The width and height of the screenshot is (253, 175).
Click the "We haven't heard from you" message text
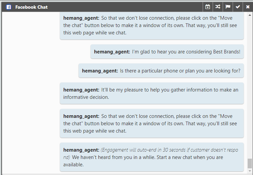(x=143, y=161)
